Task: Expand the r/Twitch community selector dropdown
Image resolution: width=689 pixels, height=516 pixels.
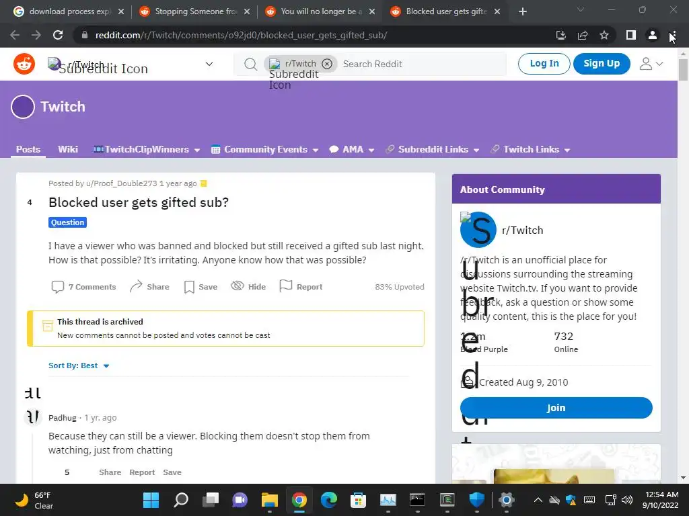Action: [209, 64]
